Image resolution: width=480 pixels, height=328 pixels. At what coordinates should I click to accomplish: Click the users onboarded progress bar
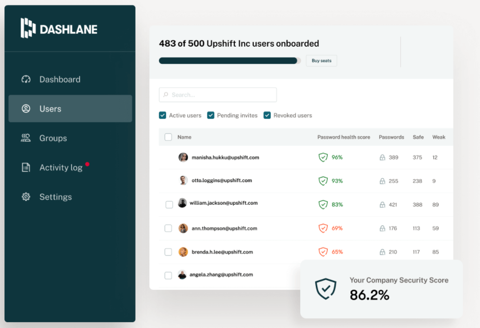[x=229, y=61]
